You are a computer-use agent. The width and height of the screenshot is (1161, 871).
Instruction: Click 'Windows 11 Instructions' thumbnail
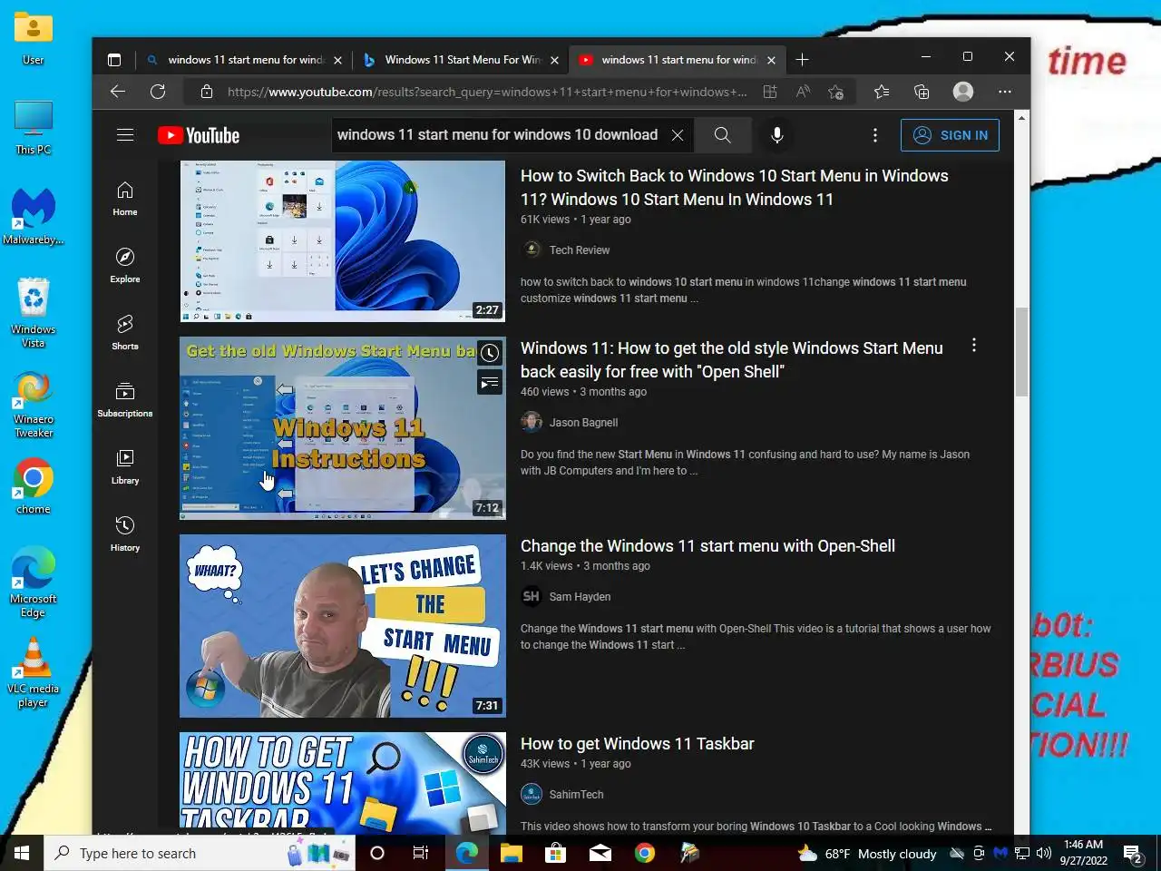[342, 428]
